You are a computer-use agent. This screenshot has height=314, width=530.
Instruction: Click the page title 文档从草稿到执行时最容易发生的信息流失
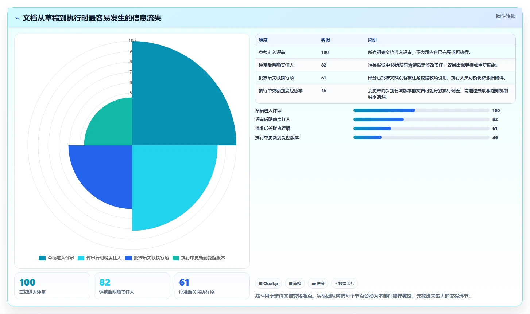tap(92, 18)
